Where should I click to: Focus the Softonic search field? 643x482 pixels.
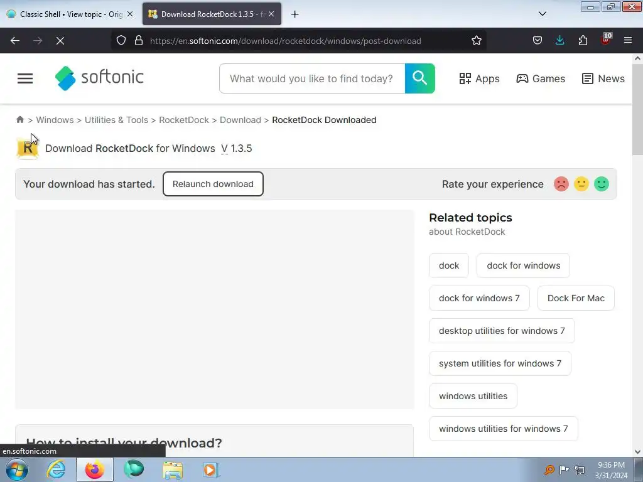(x=311, y=78)
